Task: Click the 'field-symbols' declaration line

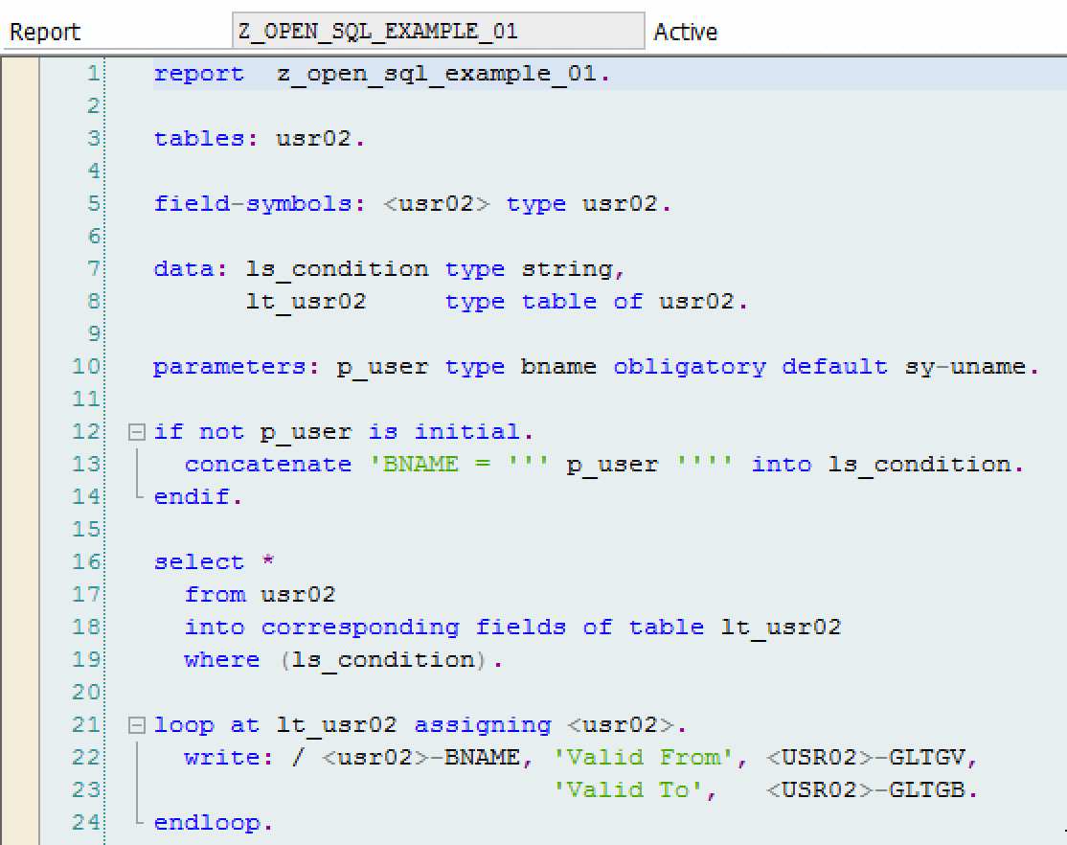Action: tap(259, 203)
